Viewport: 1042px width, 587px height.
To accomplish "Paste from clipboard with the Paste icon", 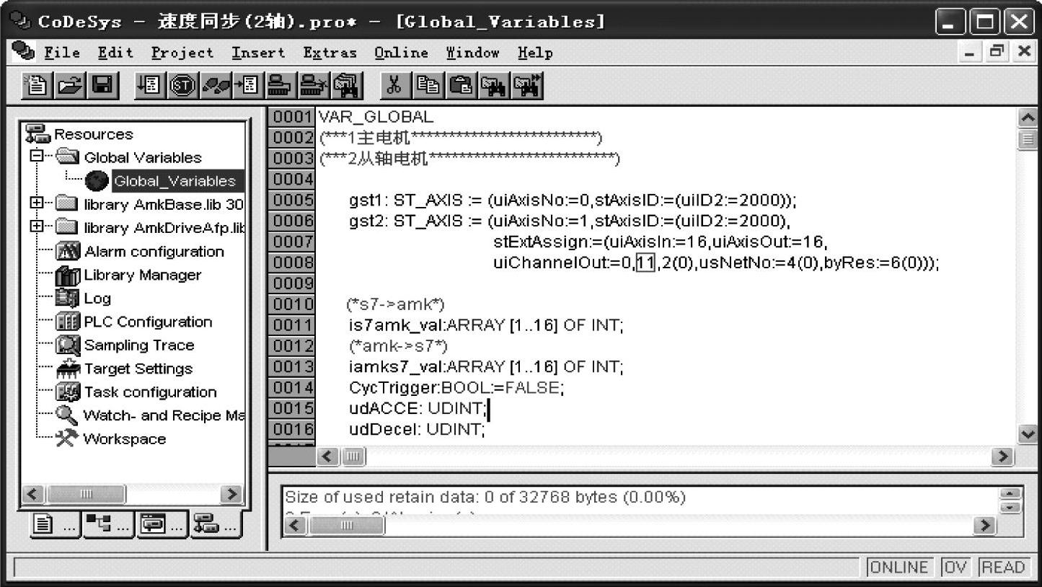I will click(460, 86).
